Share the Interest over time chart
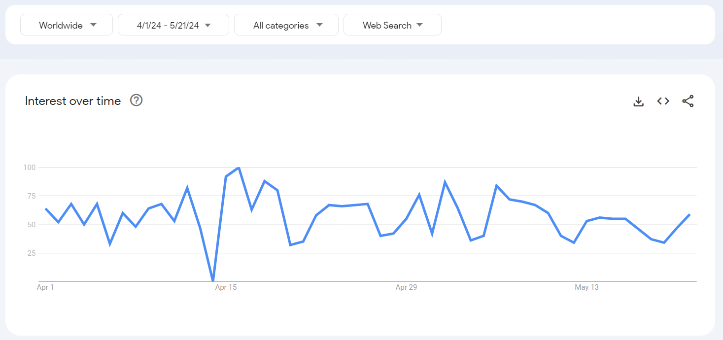 coord(688,101)
